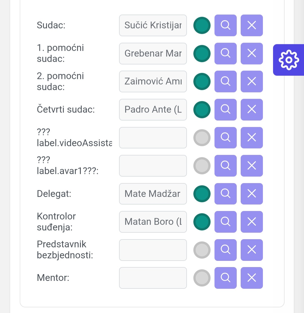Search for a Mentor
Image resolution: width=304 pixels, height=313 pixels.
(x=225, y=278)
